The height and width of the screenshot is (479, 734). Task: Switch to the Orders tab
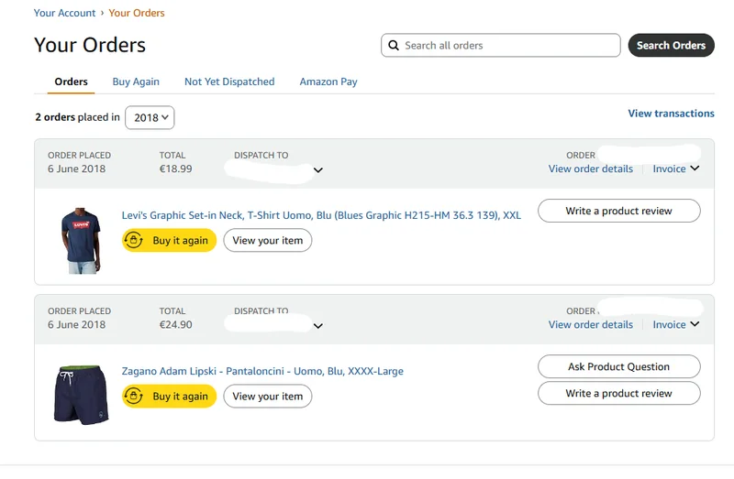72,82
